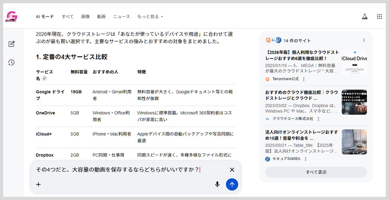This screenshot has width=389, height=200.
Task: Open the Labs flask icon
Action: click(365, 16)
